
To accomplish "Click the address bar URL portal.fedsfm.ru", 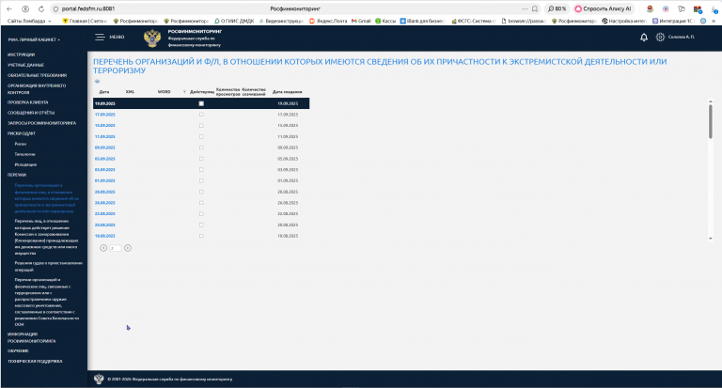I will point(88,8).
